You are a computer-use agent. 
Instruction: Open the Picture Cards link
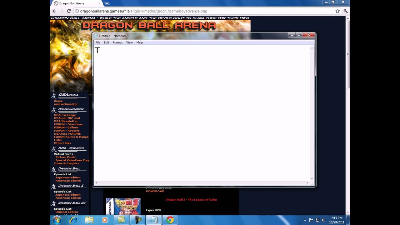[x=65, y=157]
